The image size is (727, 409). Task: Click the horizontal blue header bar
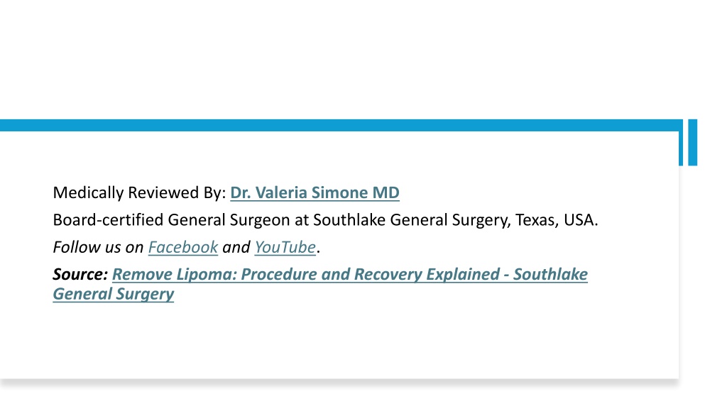click(x=341, y=125)
